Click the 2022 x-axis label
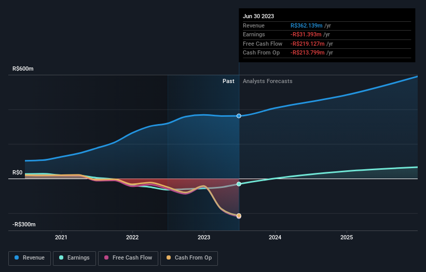 pyautogui.click(x=132, y=238)
